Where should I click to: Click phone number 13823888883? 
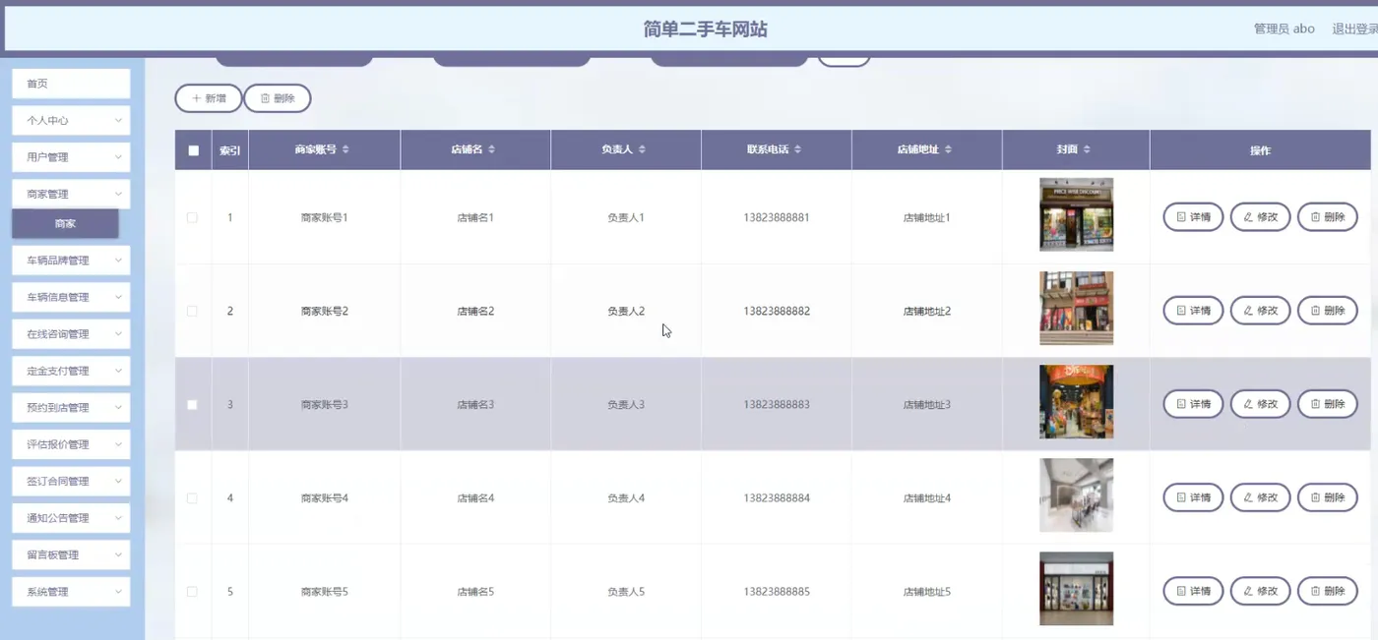click(x=777, y=404)
